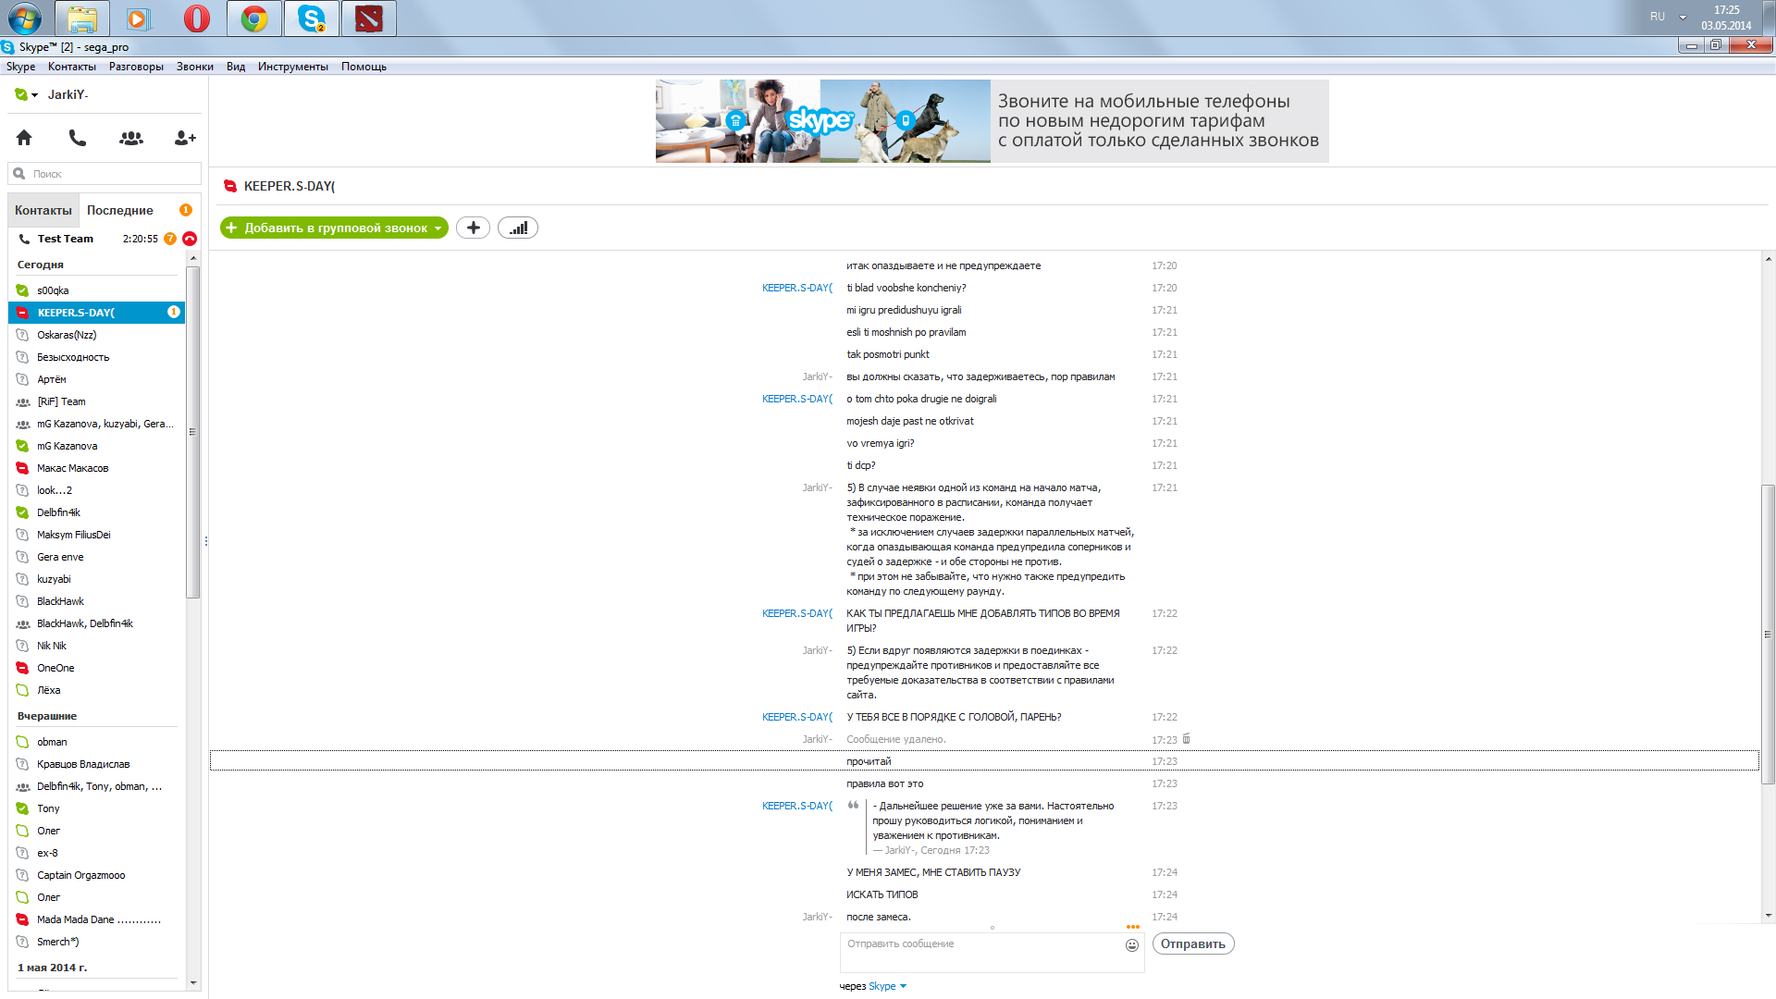This screenshot has width=1776, height=999.
Task: Select [RiF] Team group chat
Action: click(96, 401)
